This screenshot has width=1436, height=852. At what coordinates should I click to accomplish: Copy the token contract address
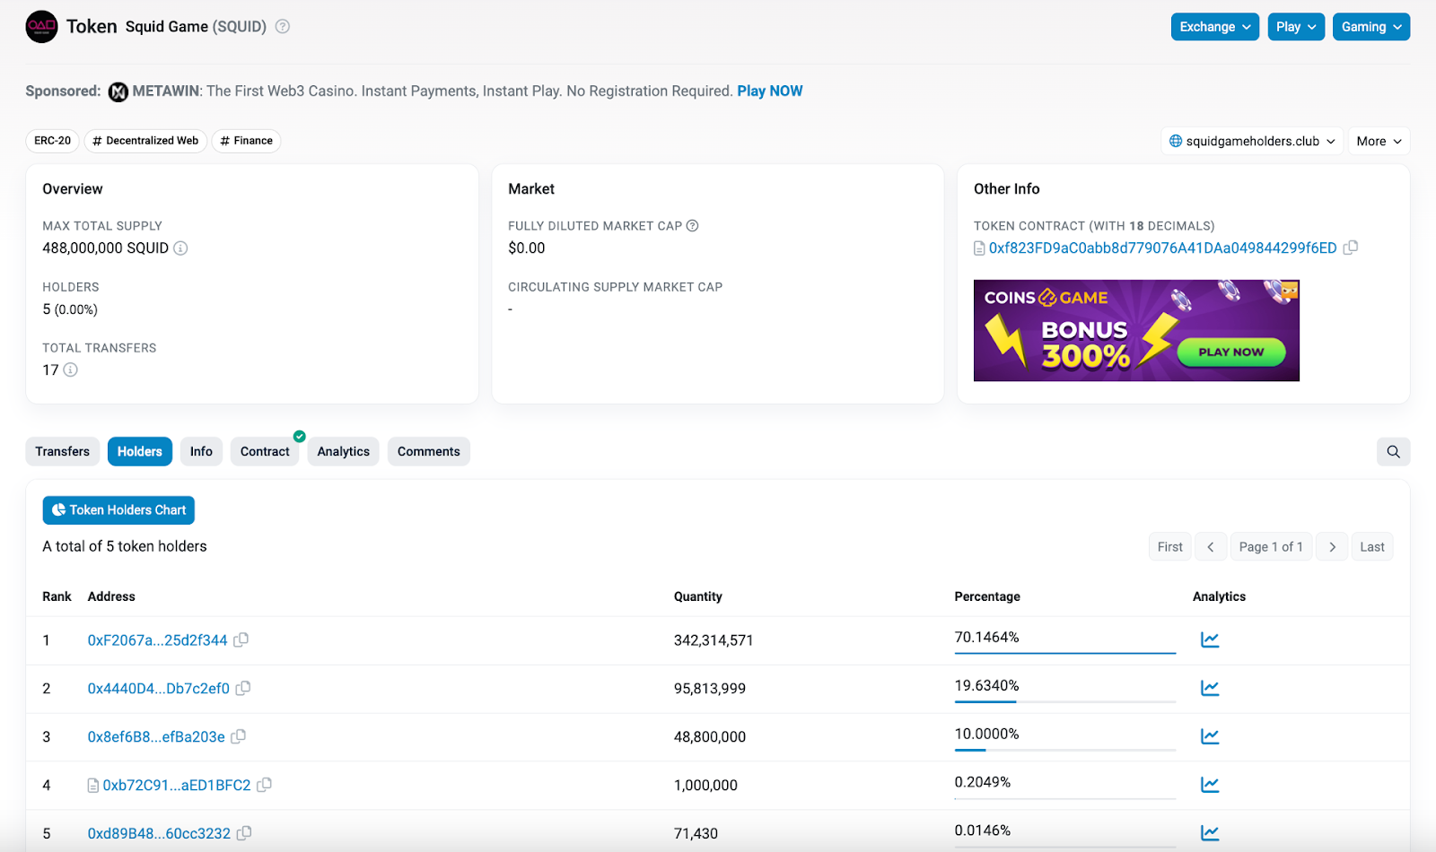pyautogui.click(x=1352, y=248)
